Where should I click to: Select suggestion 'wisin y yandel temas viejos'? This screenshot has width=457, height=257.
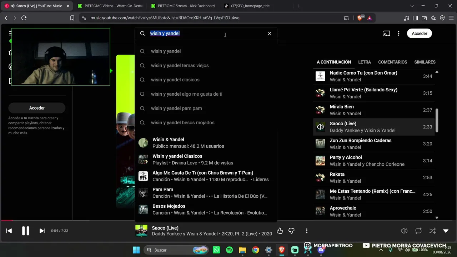click(206, 65)
